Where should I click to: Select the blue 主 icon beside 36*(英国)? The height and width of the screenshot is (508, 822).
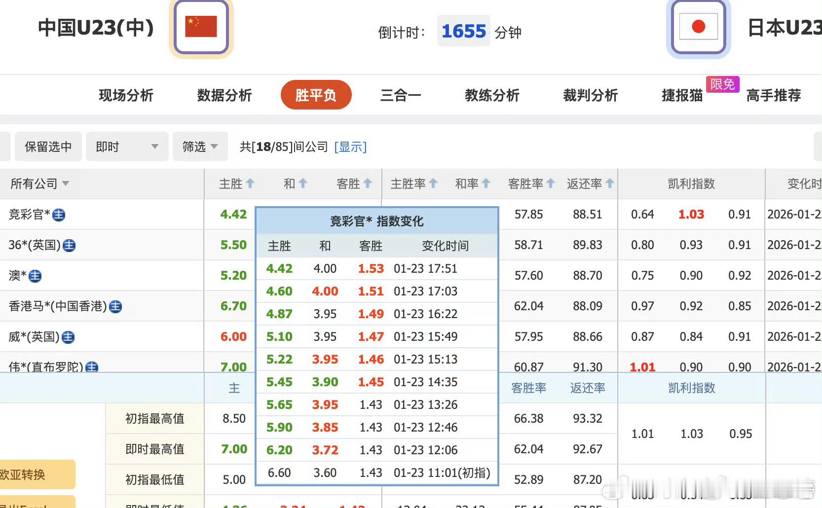pyautogui.click(x=69, y=246)
